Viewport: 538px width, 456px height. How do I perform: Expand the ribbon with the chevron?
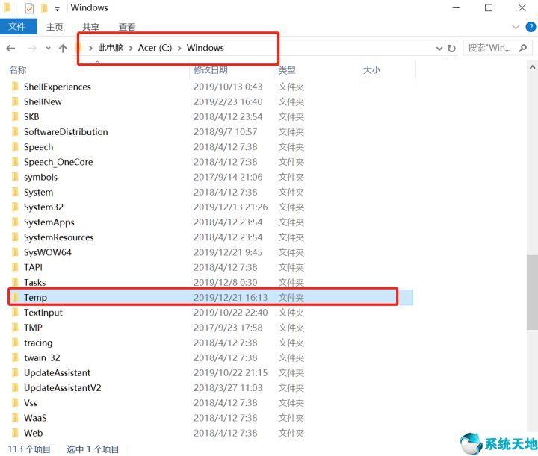[516, 27]
